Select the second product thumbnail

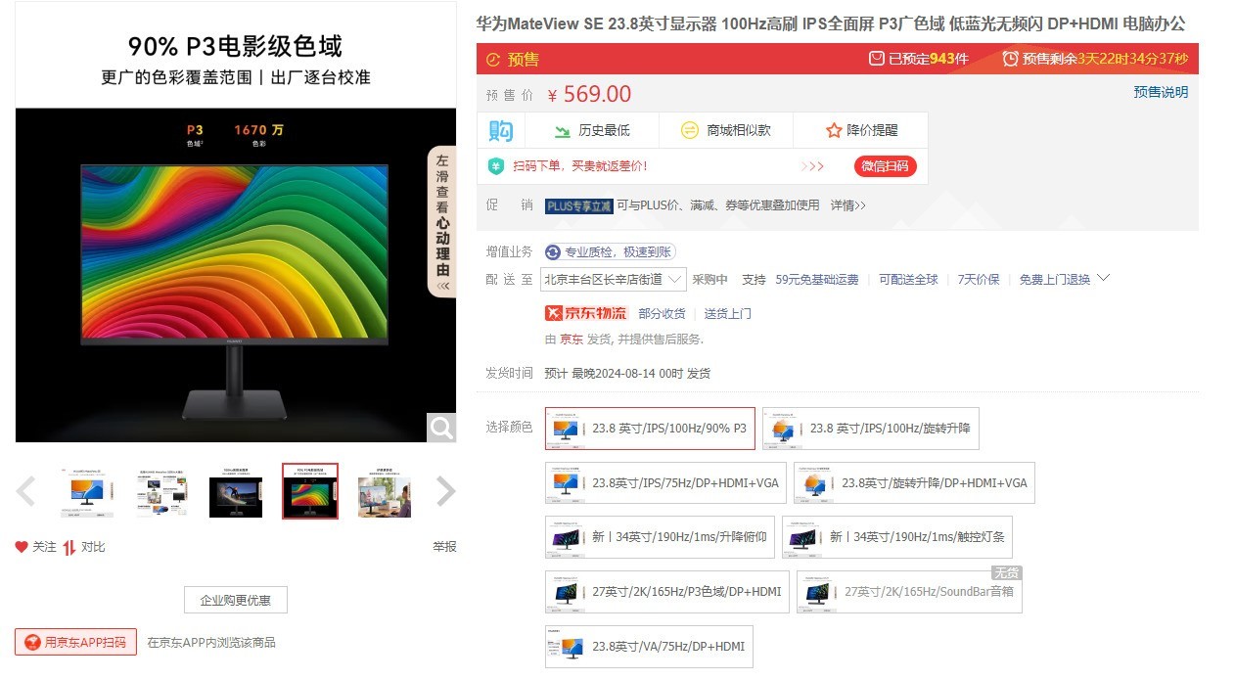161,491
